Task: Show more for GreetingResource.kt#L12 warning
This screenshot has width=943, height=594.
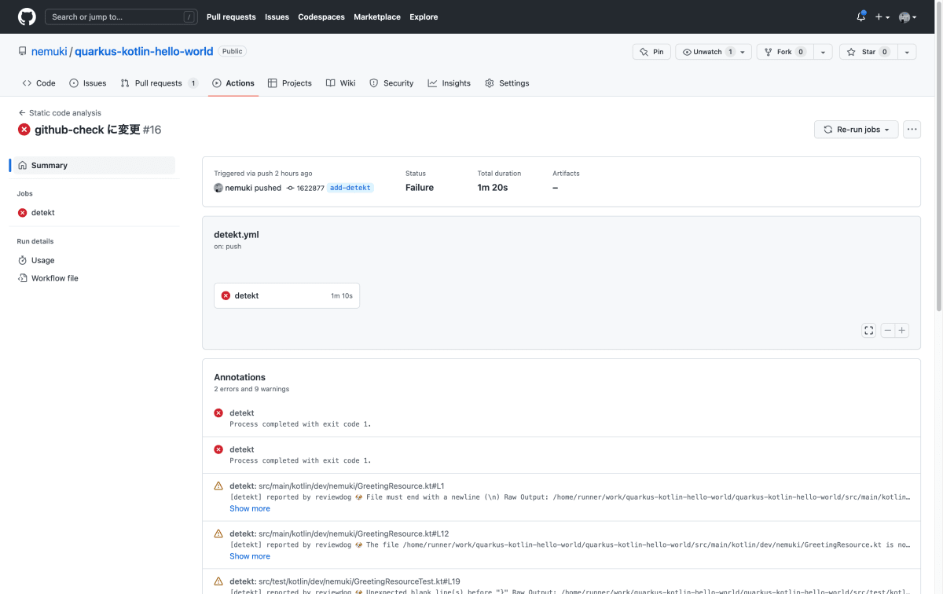Action: pos(250,556)
